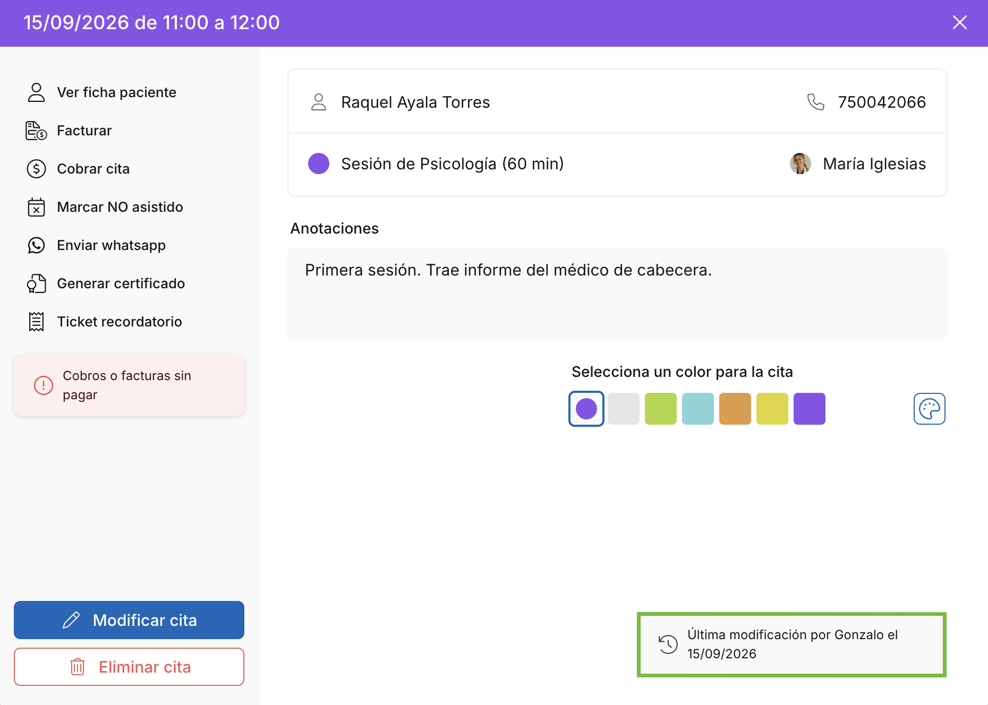Screen dimensions: 988x705
Task: Open Ver ficha paciente option
Action: point(101,92)
